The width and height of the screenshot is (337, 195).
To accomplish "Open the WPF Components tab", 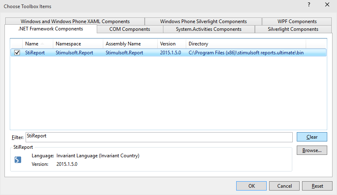I will tap(297, 21).
